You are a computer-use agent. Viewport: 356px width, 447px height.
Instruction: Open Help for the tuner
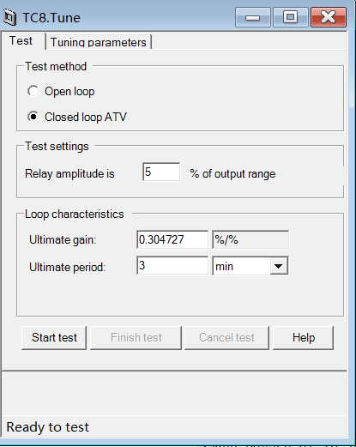pos(304,338)
